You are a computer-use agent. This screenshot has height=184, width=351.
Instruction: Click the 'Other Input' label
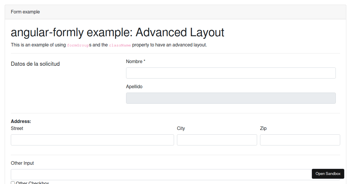click(x=22, y=163)
